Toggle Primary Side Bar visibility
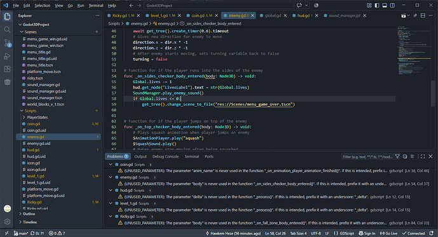Screen dimensions: 438x237 pos(377,5)
